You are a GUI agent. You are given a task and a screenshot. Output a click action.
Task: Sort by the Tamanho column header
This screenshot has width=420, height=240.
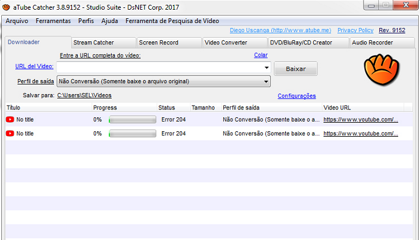click(206, 108)
